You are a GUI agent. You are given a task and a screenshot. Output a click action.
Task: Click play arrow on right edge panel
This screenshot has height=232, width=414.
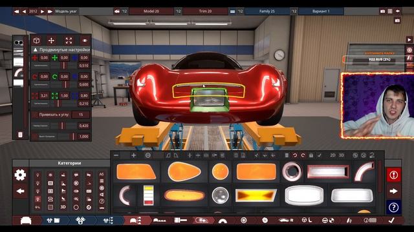[x=409, y=40]
